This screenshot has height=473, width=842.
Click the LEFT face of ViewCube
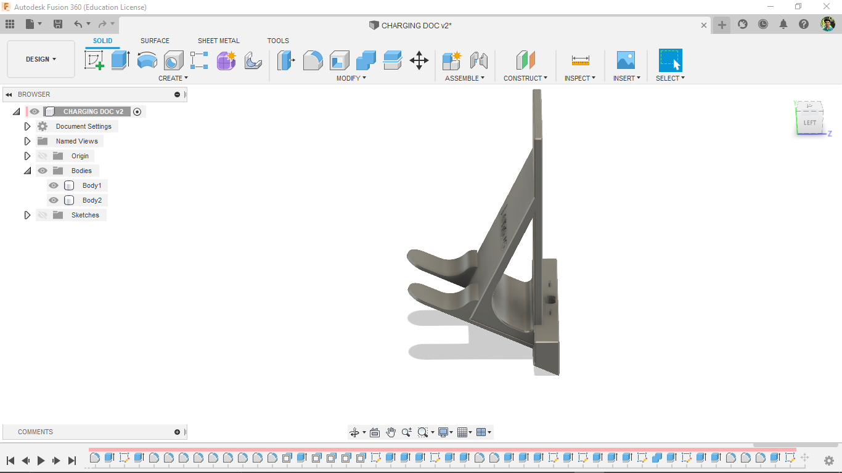tap(809, 123)
